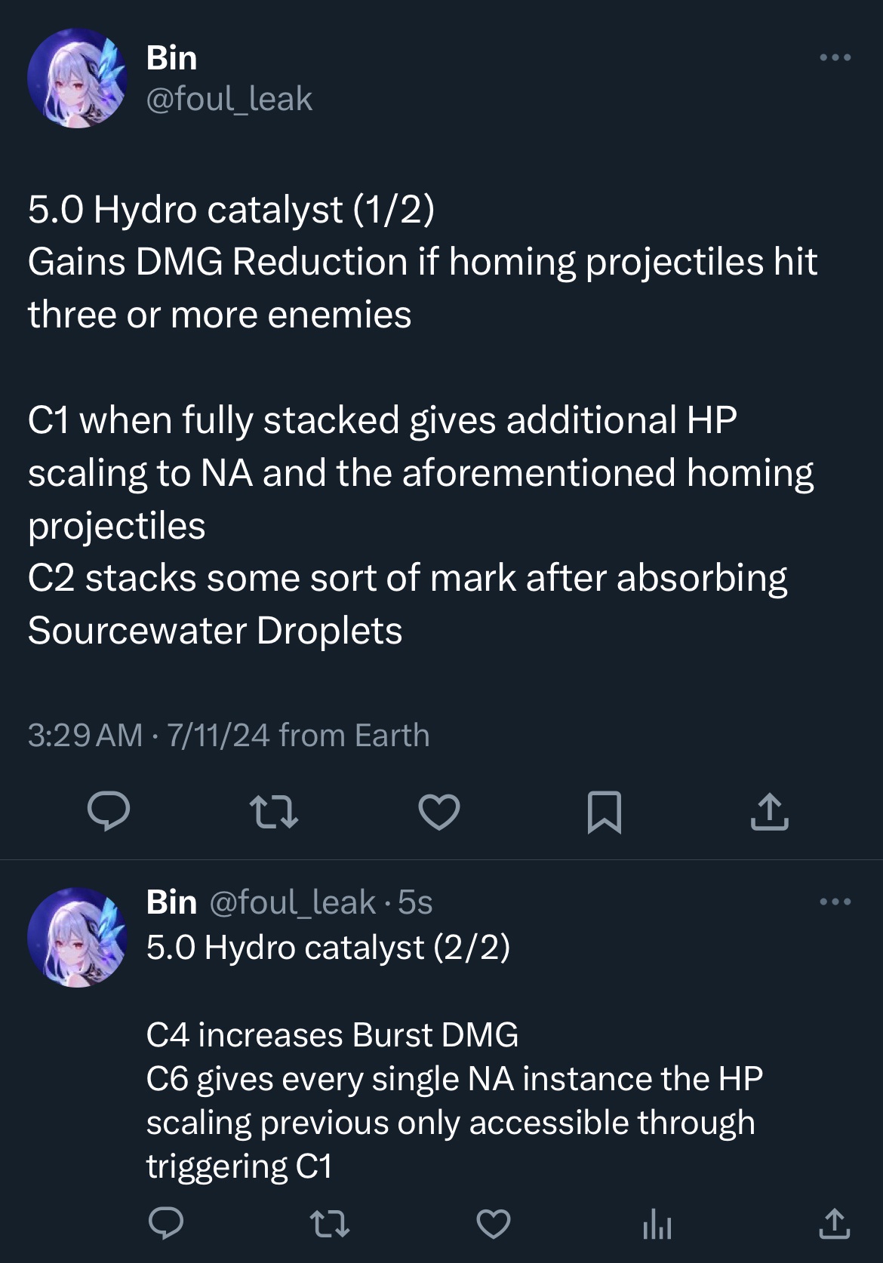The width and height of the screenshot is (883, 1263).
Task: Bookmark the main tweet
Action: pos(604,812)
